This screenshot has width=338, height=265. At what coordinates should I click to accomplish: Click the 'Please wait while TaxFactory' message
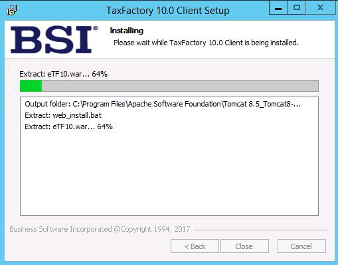(x=206, y=43)
